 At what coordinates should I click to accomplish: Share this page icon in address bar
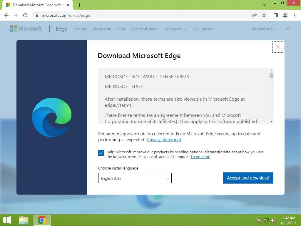tap(255, 15)
